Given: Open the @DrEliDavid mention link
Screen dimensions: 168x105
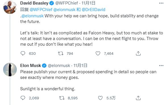Looking at the screenshot, I should coord(94,10).
